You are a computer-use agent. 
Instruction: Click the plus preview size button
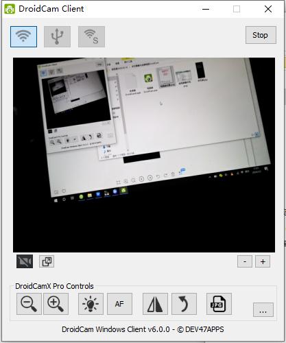[x=263, y=261]
